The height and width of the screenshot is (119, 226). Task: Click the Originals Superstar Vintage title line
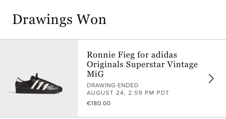[x=142, y=64]
